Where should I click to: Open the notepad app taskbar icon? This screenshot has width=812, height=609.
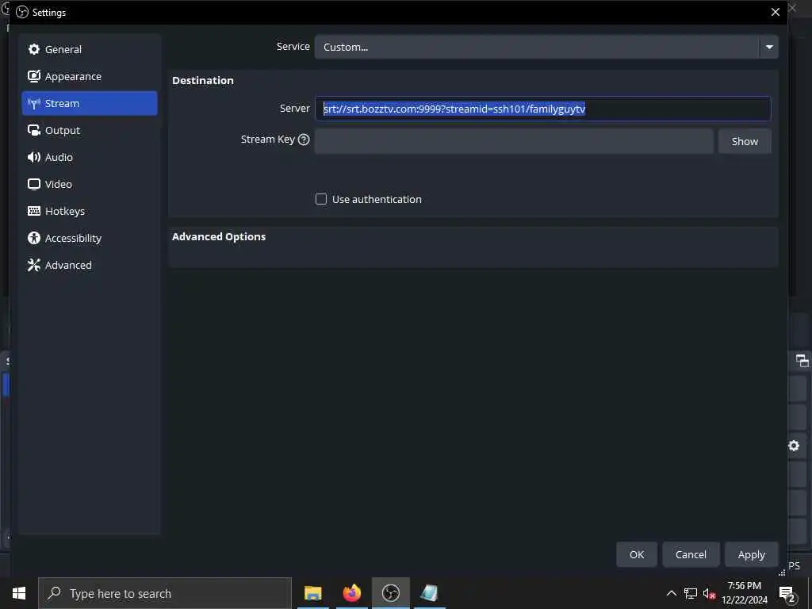(429, 593)
